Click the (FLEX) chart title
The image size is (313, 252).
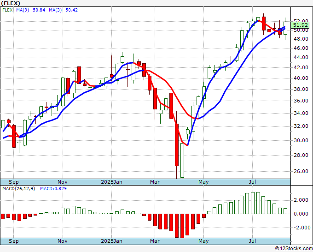(x=11, y=3)
